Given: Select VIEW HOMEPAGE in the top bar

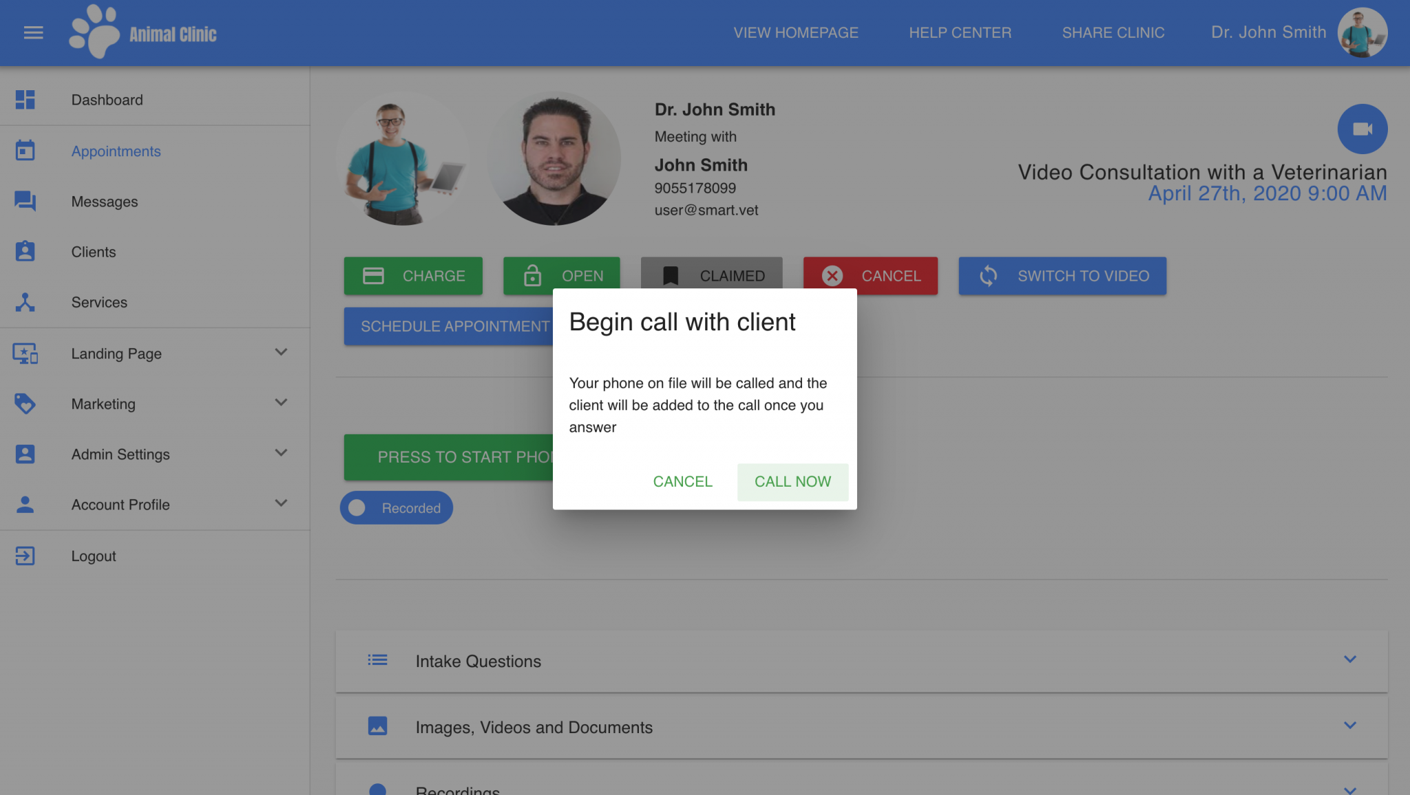Looking at the screenshot, I should (x=796, y=32).
